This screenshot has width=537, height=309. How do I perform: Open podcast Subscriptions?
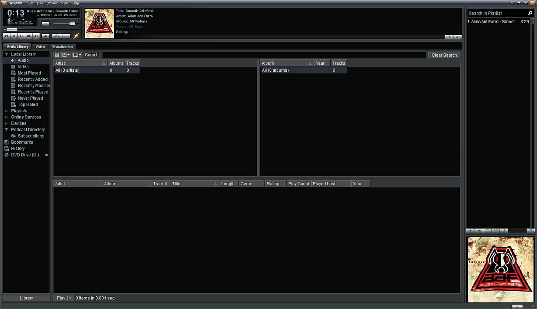tap(31, 136)
